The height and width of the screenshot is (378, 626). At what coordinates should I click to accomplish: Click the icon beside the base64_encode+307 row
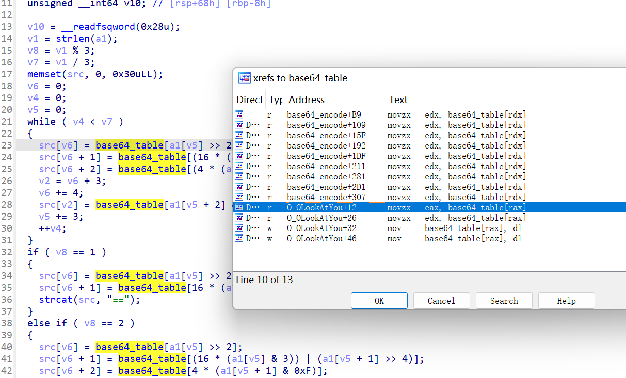[239, 197]
